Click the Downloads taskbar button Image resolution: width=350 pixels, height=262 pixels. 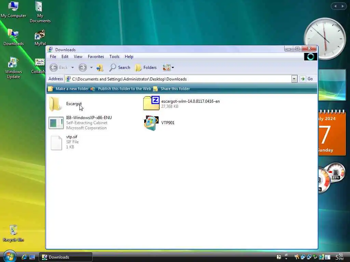[x=66, y=257]
